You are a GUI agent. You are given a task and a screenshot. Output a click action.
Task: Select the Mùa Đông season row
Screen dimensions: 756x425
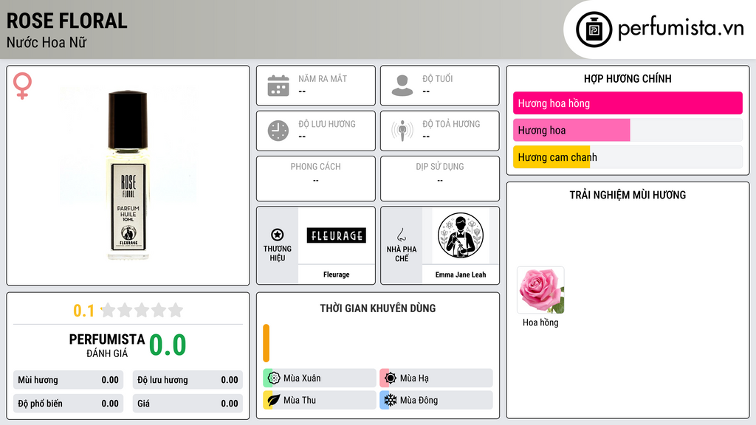[436, 400]
